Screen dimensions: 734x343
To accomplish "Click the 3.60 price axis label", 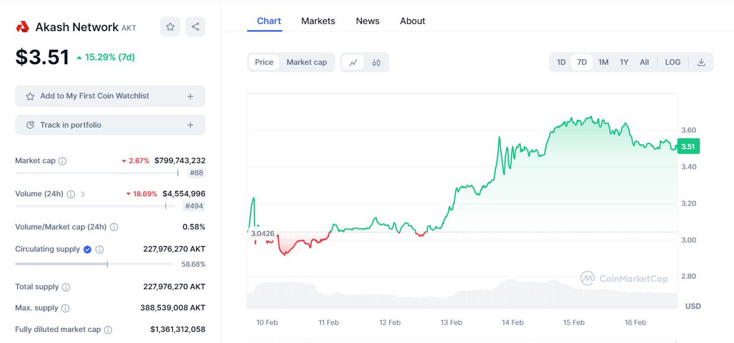I will [689, 130].
